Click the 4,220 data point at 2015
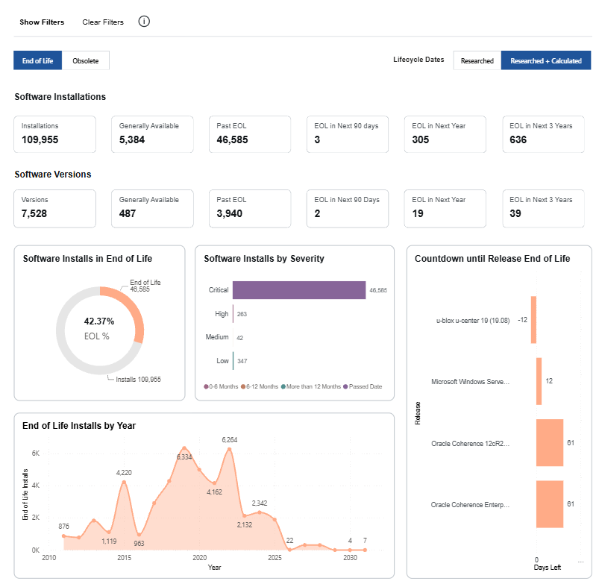 click(x=124, y=482)
